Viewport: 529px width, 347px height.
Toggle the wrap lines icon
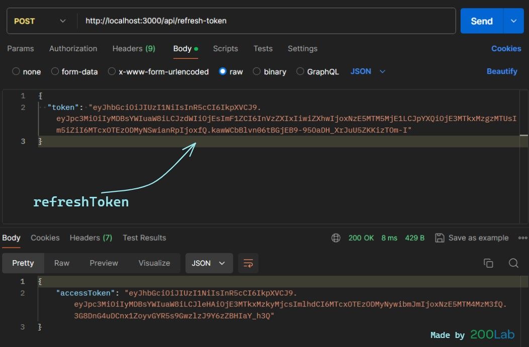pyautogui.click(x=248, y=263)
